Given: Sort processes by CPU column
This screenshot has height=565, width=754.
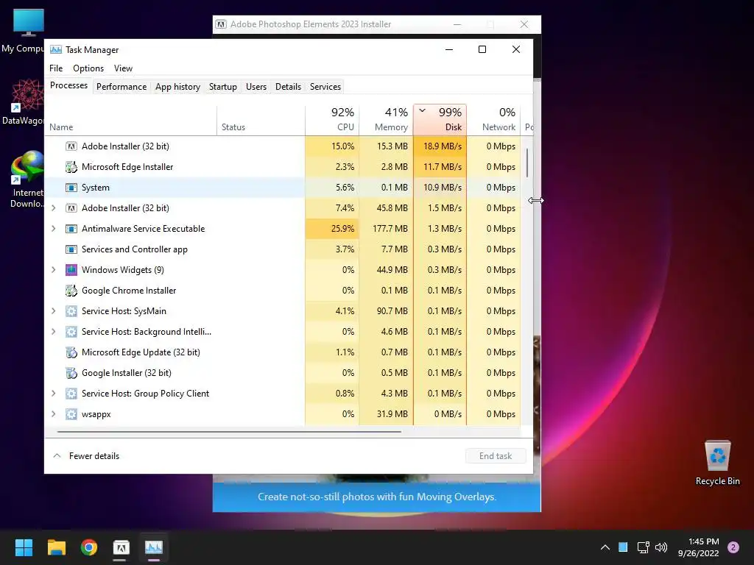Looking at the screenshot, I should (x=332, y=120).
